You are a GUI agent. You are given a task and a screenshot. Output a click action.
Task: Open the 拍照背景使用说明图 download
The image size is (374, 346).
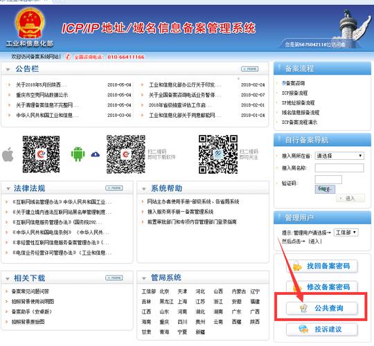point(33,302)
